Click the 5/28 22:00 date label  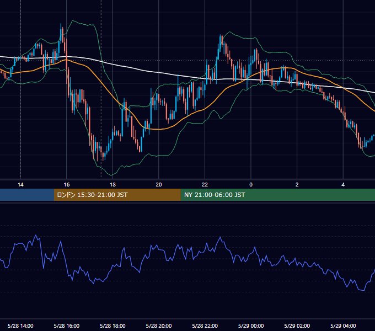click(x=205, y=325)
